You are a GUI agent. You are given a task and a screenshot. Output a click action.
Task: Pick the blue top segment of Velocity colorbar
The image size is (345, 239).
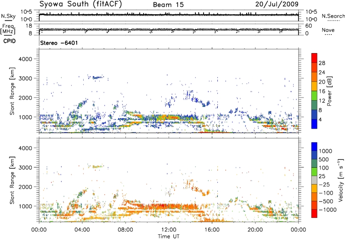tap(314, 147)
